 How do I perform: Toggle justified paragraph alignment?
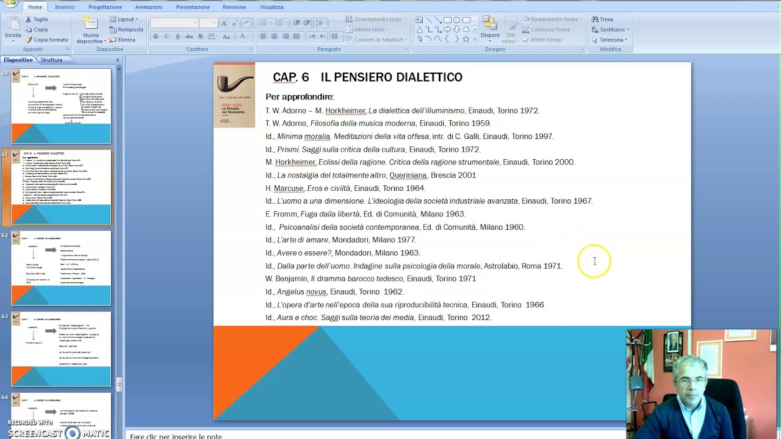coord(297,37)
